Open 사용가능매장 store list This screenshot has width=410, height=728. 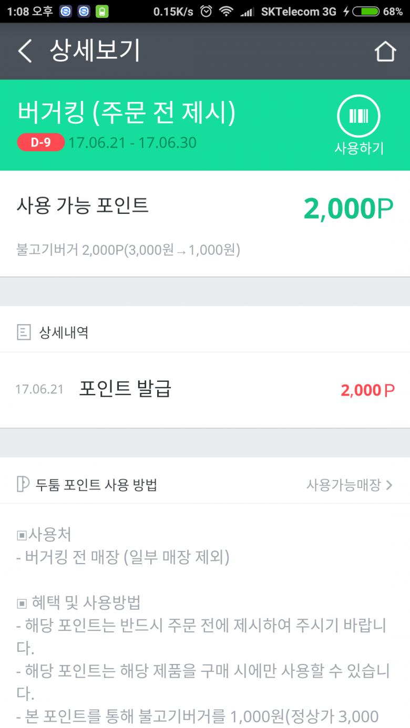pos(343,485)
